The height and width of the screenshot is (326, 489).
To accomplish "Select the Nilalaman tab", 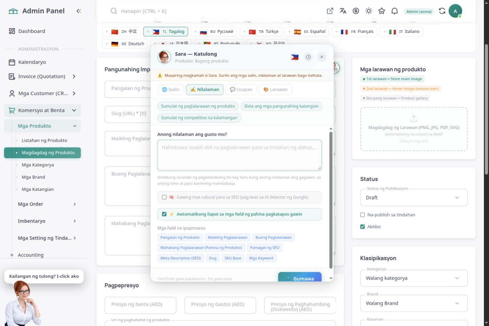I will [205, 90].
